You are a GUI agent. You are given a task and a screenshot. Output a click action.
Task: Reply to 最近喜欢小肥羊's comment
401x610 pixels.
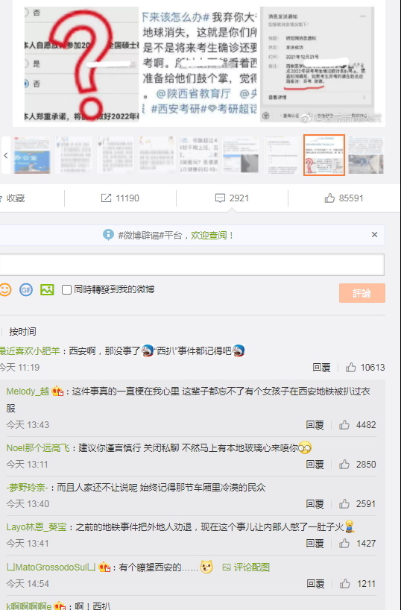coord(321,367)
